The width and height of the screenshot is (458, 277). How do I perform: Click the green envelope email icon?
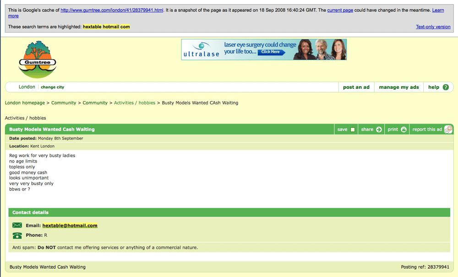(17, 225)
